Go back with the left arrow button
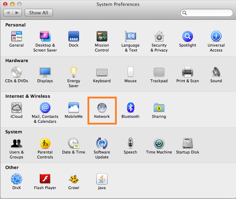This screenshot has width=236, height=199. coord(8,13)
